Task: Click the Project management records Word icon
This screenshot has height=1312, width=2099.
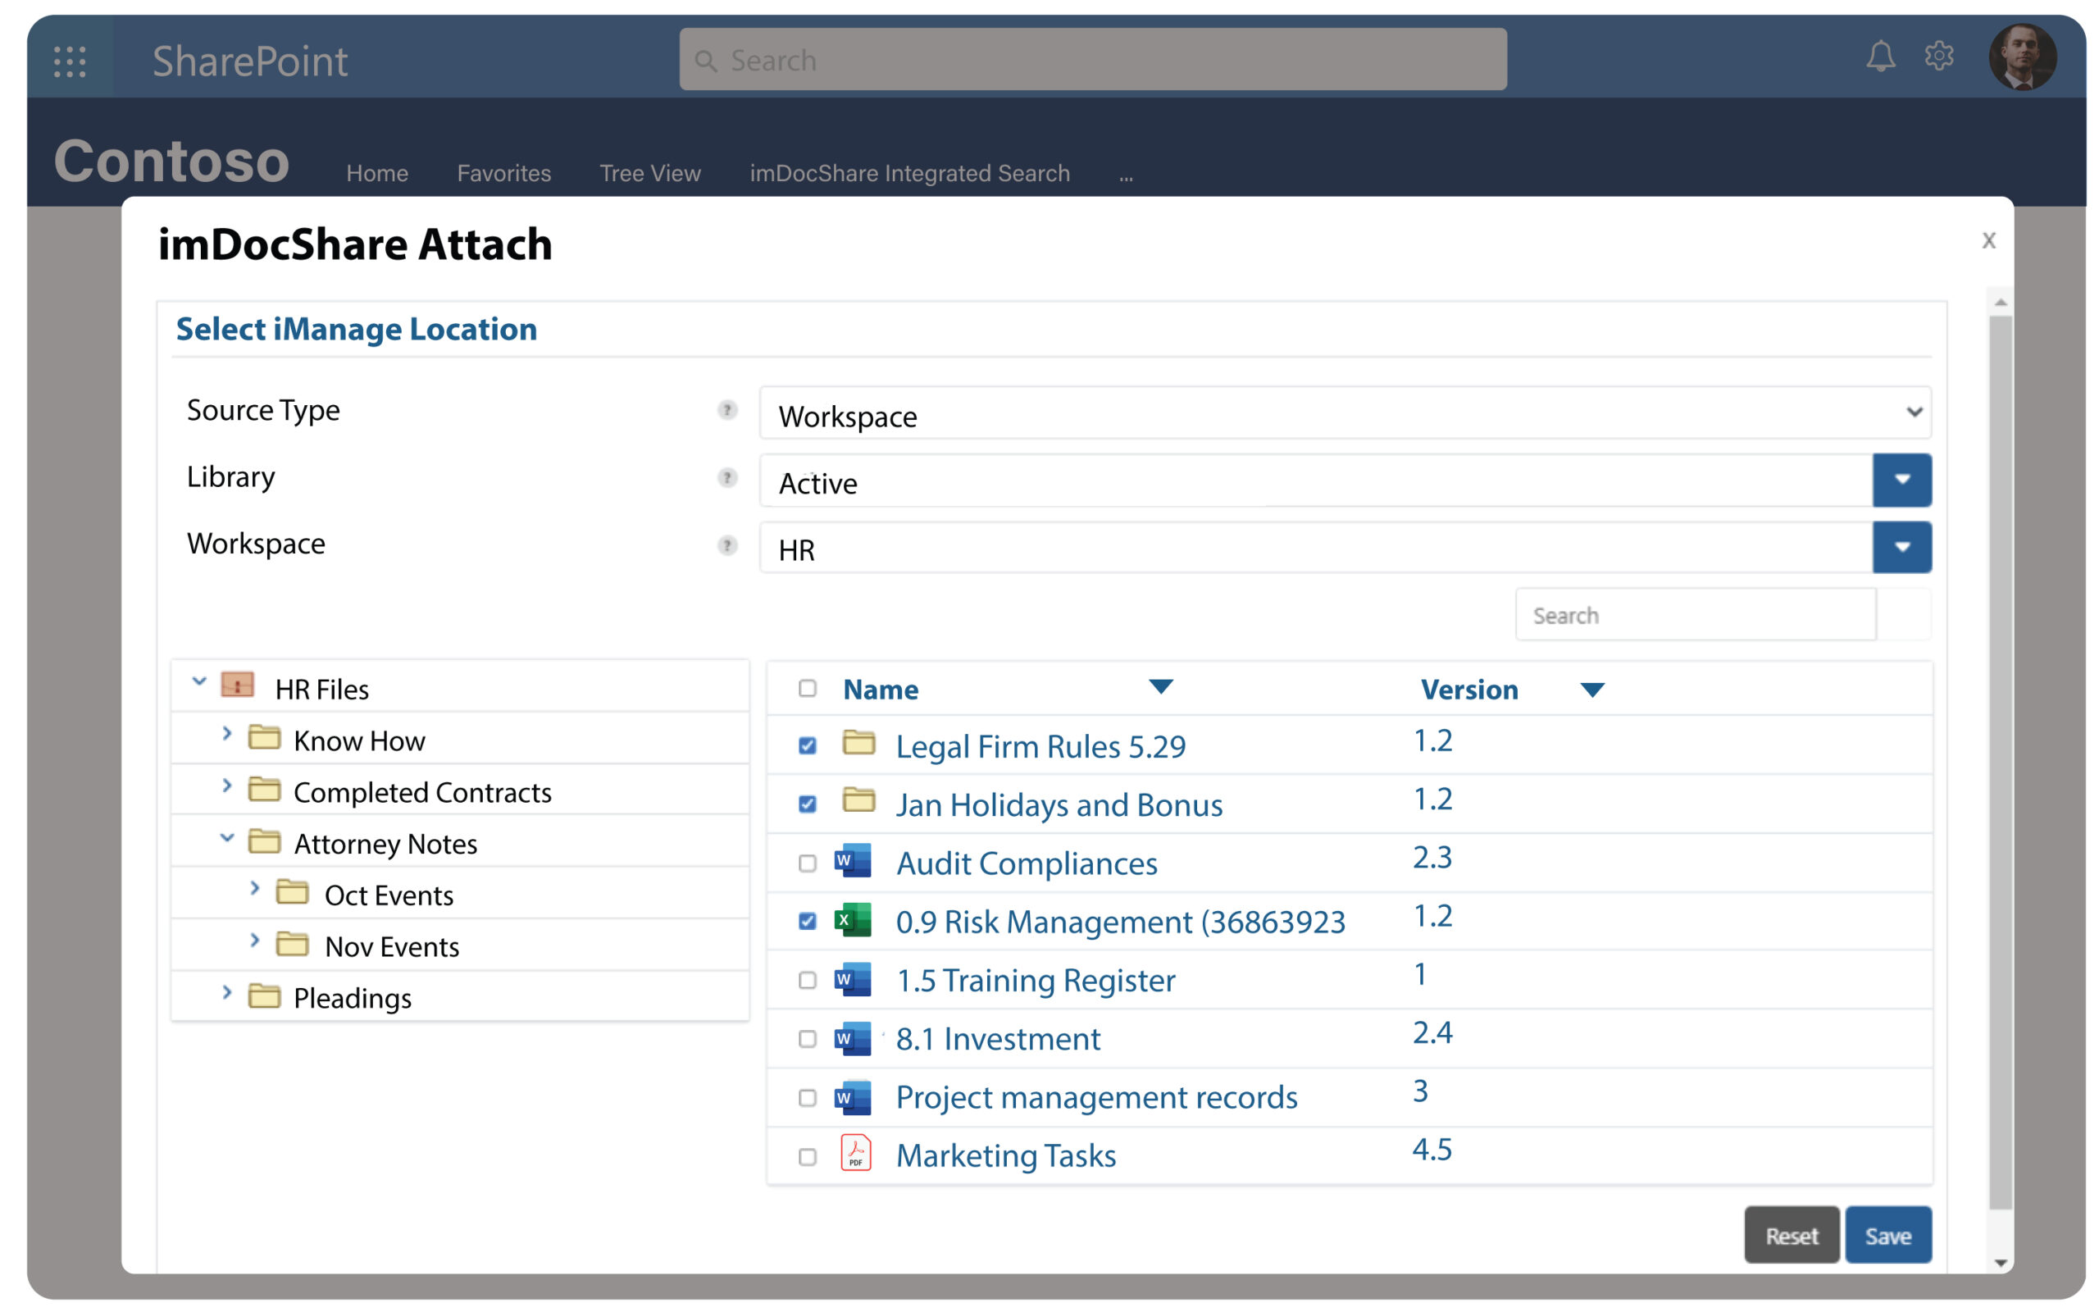Action: 853,1097
